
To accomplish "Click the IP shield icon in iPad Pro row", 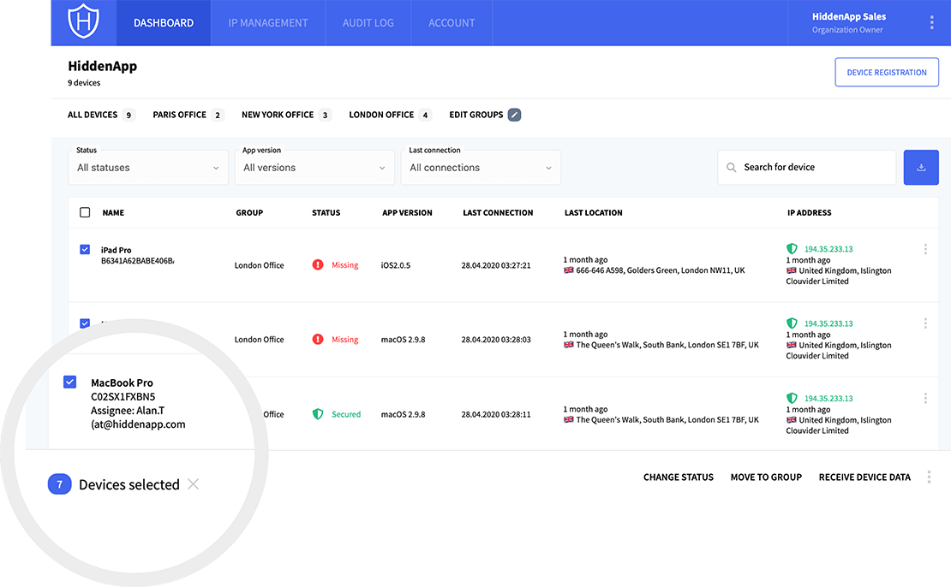I will coord(792,249).
